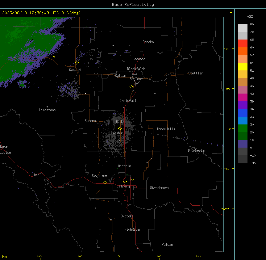The image size is (266, 260).
Task: Click the 100 tick on the right axis
Action: click(227, 49)
